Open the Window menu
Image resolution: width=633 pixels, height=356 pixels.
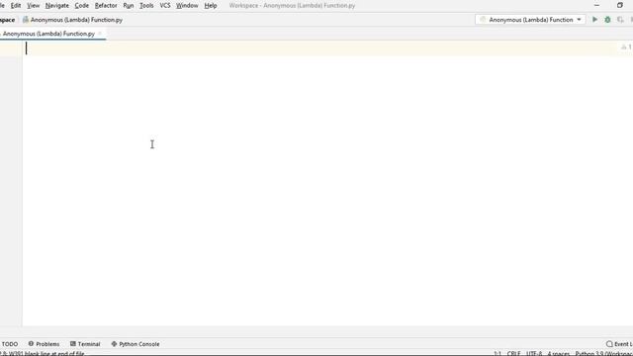[x=187, y=6]
